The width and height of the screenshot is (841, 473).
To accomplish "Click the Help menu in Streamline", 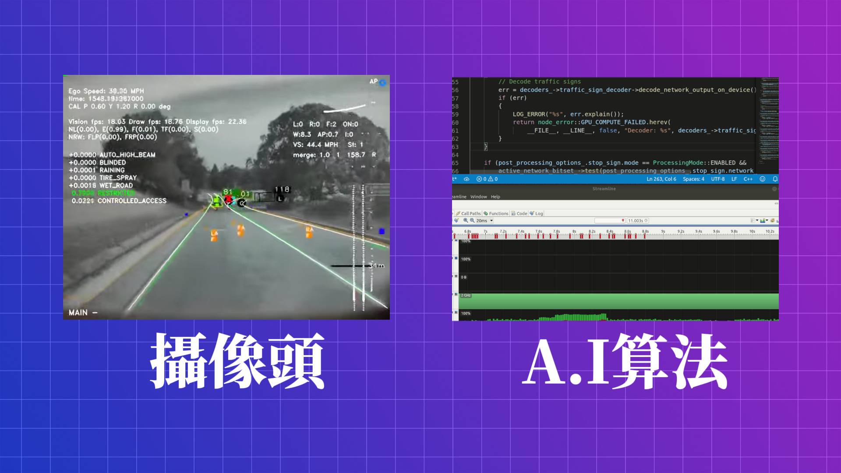I will pos(495,196).
